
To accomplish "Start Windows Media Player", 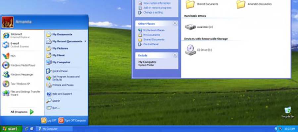I will click(23, 65).
